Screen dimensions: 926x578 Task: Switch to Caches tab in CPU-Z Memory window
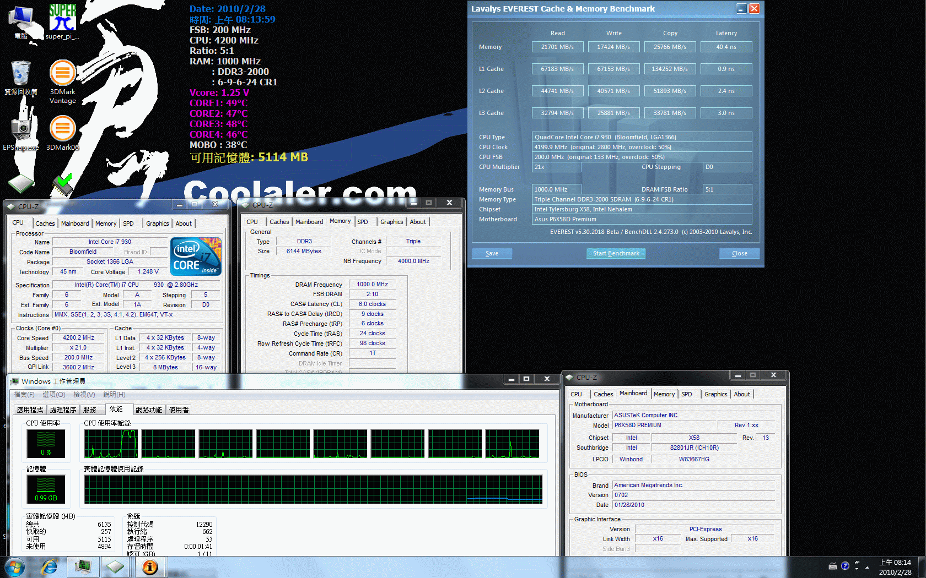point(279,222)
